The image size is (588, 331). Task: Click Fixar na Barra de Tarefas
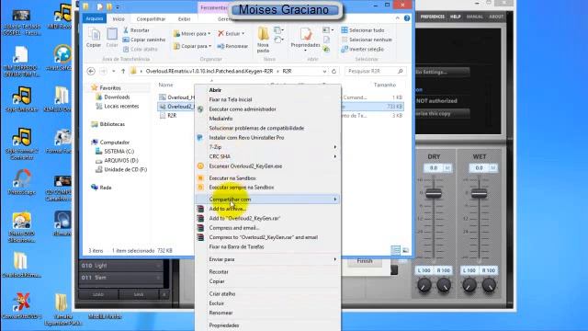click(x=236, y=246)
